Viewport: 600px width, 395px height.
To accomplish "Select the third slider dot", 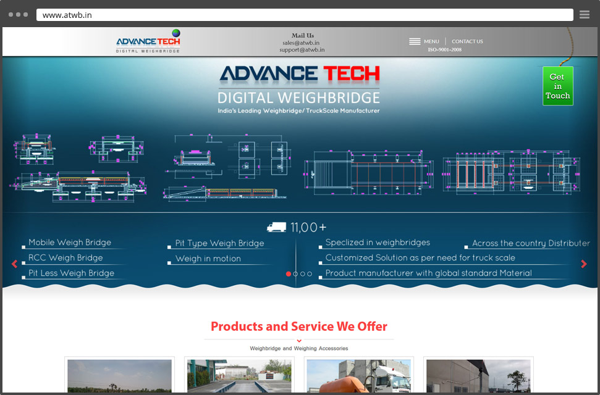I will tap(302, 274).
